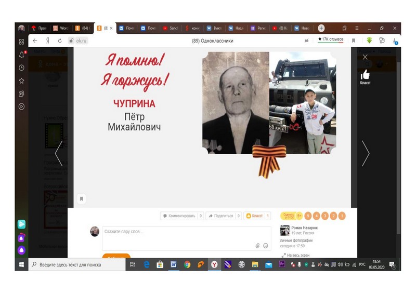Attach a file to the comment
The height and width of the screenshot is (294, 416).
(257, 245)
